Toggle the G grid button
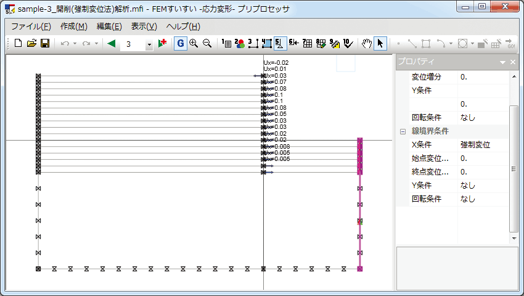Screen dimensions: 524x296 [x=181, y=44]
